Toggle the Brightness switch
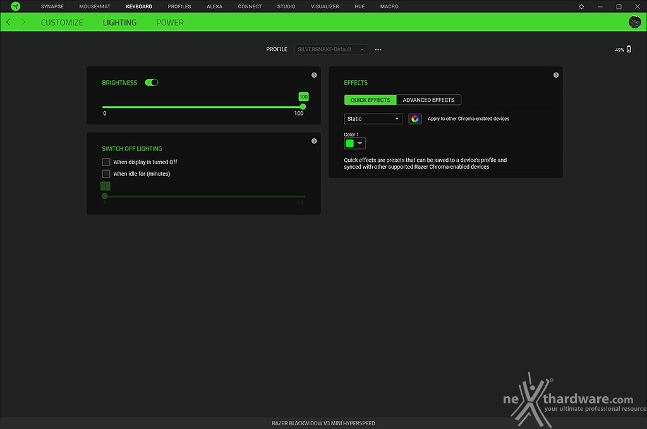 coord(152,83)
